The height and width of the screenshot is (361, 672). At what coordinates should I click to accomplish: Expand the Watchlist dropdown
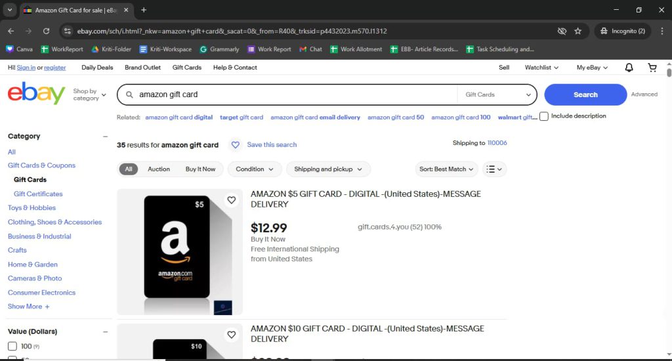coord(541,68)
